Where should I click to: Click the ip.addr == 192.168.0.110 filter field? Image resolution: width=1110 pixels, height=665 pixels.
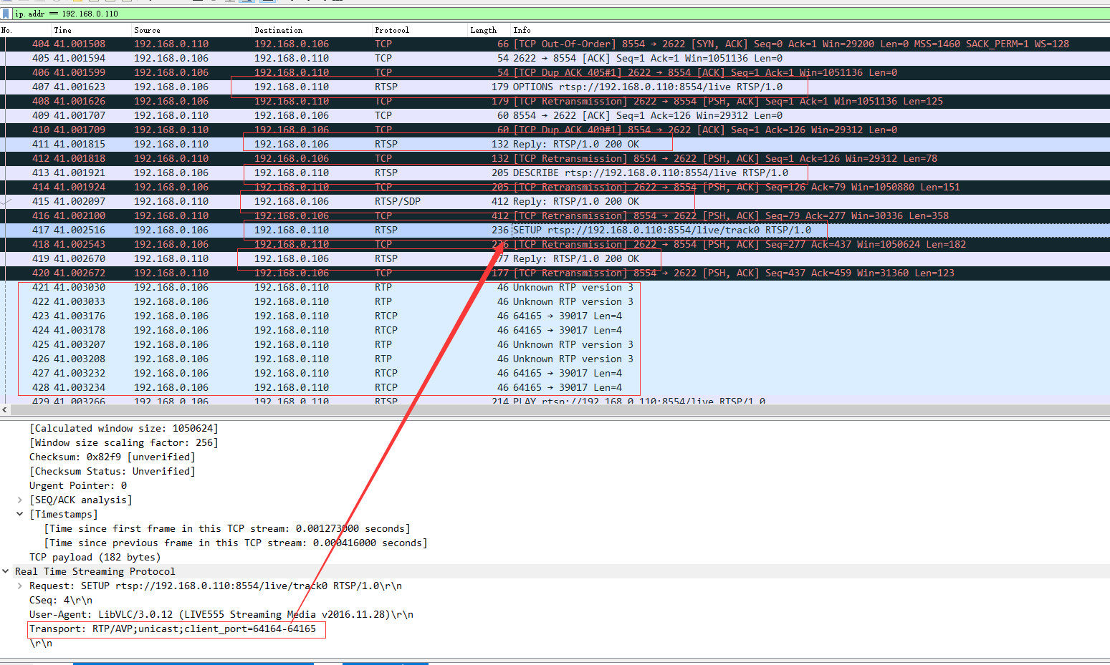[560, 14]
